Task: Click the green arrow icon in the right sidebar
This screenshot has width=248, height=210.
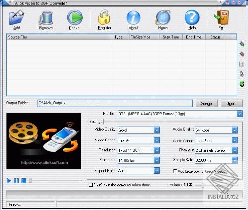Action: tap(242, 84)
